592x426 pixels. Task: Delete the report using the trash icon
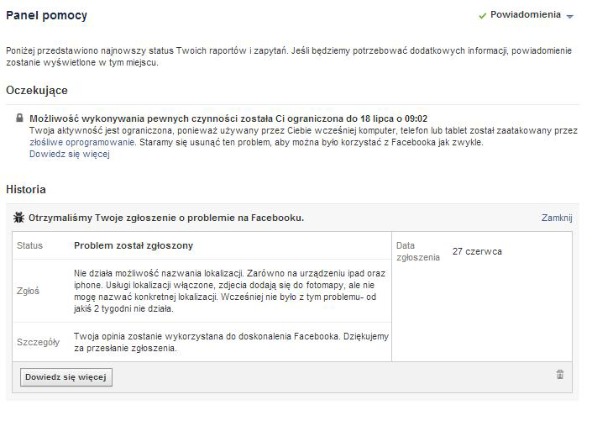pos(560,375)
